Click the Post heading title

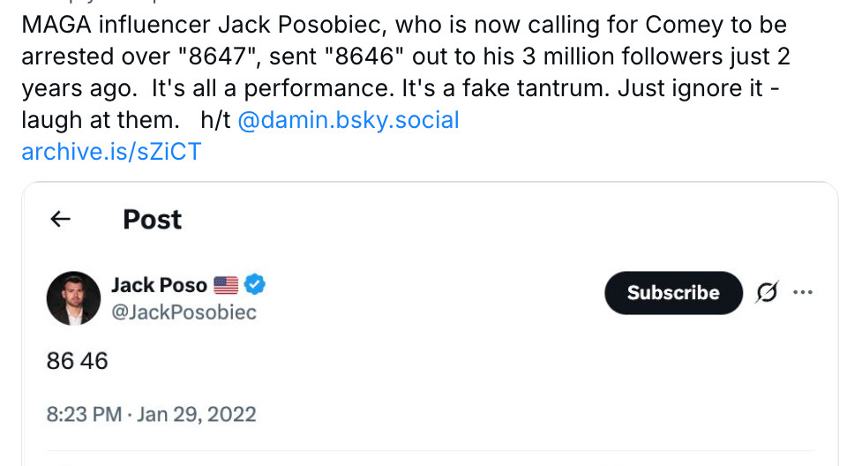pyautogui.click(x=153, y=220)
